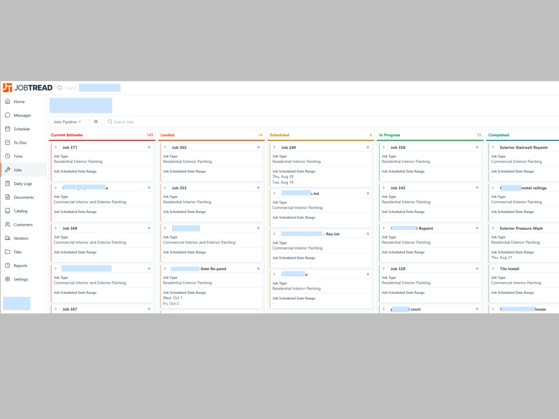This screenshot has width=559, height=419.
Task: Open Job 369 with its arrow icon
Action: [149, 228]
